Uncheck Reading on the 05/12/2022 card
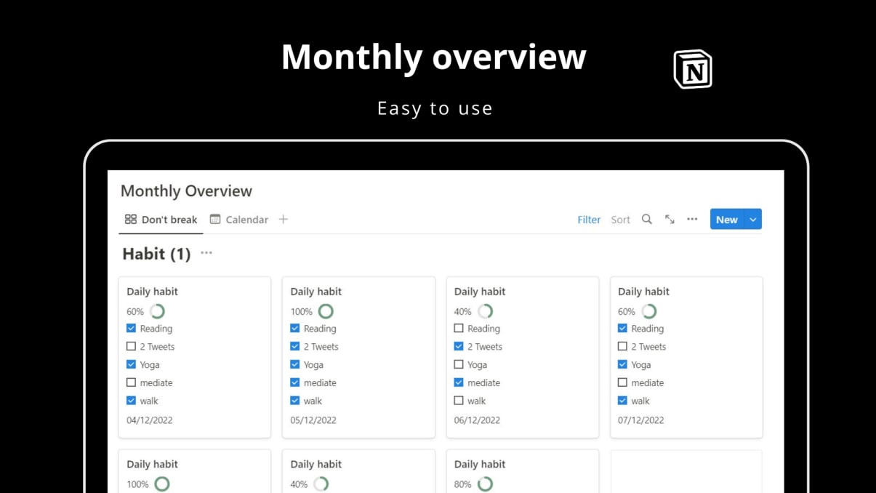This screenshot has width=876, height=493. click(x=294, y=328)
